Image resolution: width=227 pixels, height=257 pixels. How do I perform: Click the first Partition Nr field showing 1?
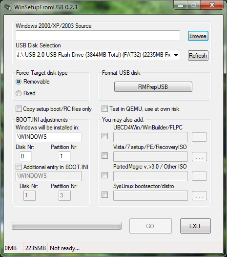click(65, 156)
